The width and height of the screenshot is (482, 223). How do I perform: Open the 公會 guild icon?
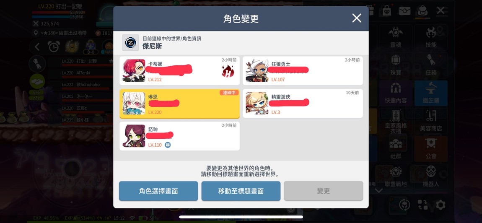coord(431,149)
